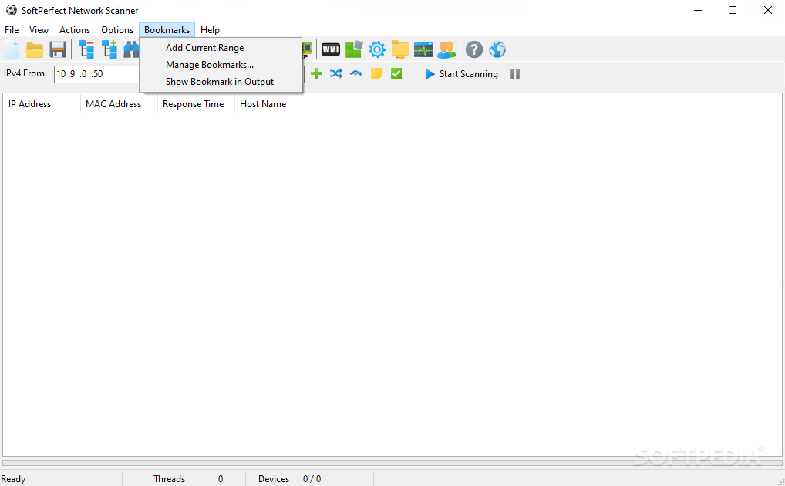Expand all tree nodes via green plus icon

coord(109,49)
